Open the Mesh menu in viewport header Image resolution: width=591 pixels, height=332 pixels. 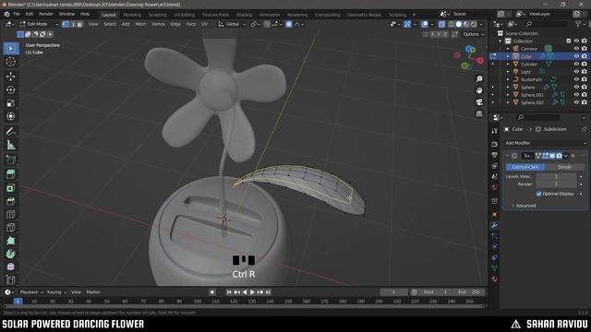(x=140, y=24)
